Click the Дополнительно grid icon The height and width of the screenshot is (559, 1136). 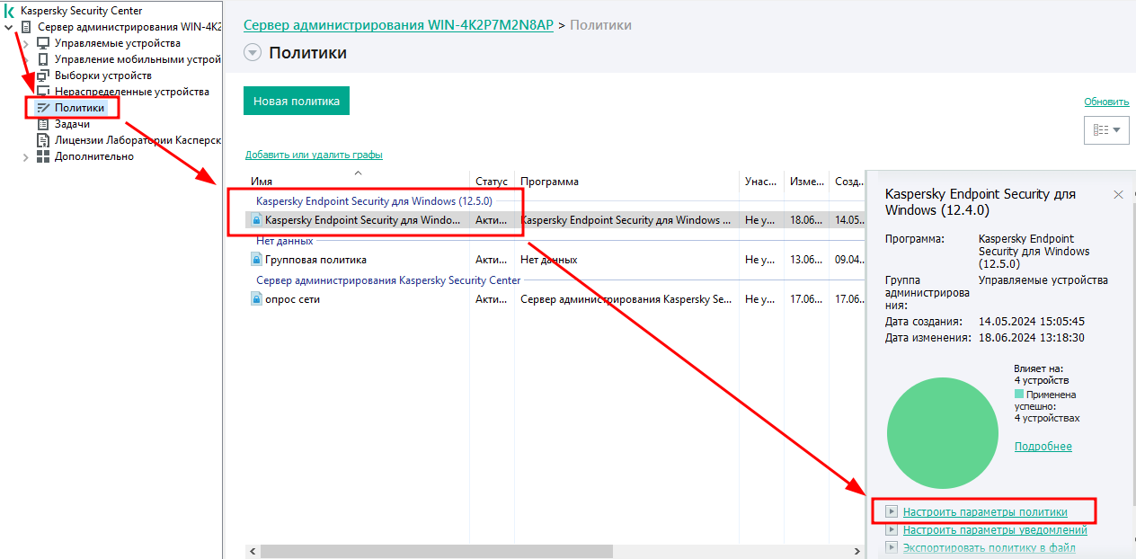tap(43, 156)
